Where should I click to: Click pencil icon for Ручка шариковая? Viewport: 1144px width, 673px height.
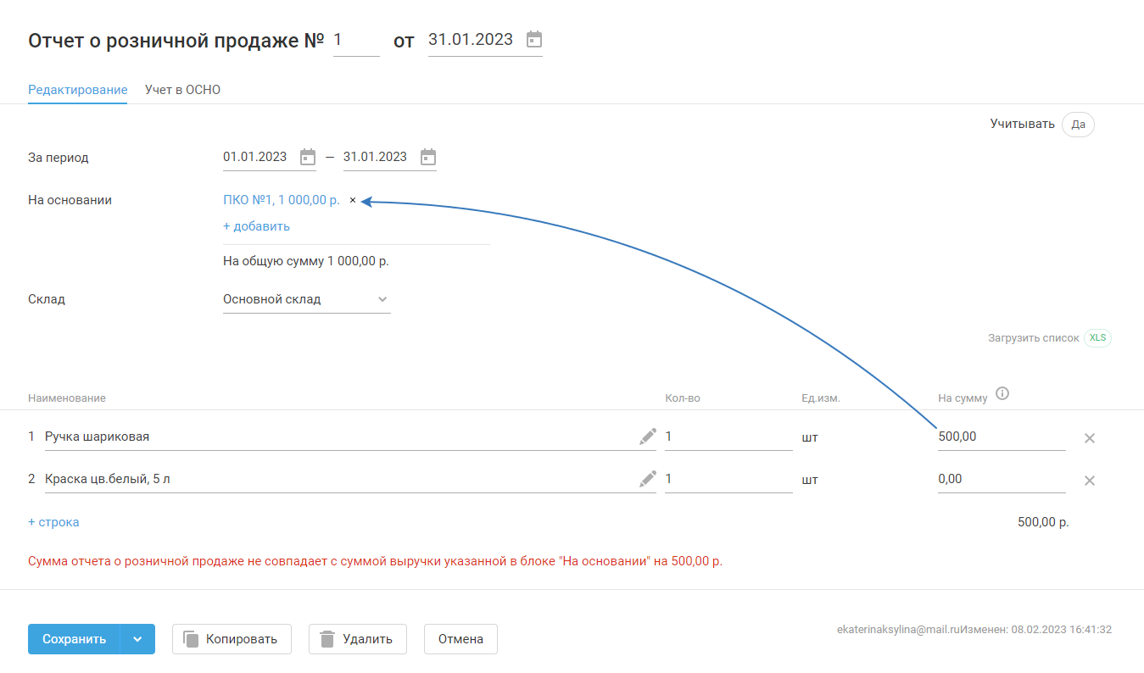tap(648, 437)
